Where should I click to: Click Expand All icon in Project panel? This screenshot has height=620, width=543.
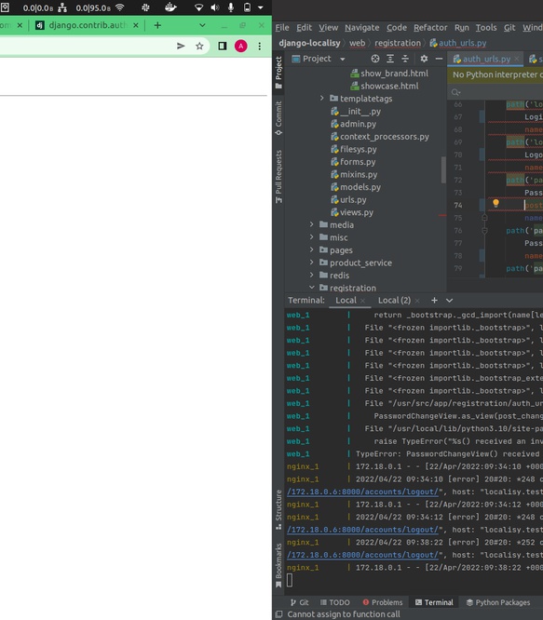pyautogui.click(x=390, y=59)
